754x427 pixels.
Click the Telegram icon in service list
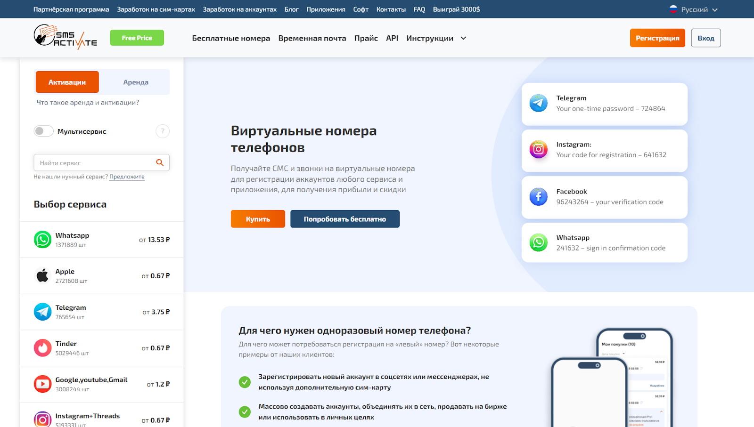(42, 312)
